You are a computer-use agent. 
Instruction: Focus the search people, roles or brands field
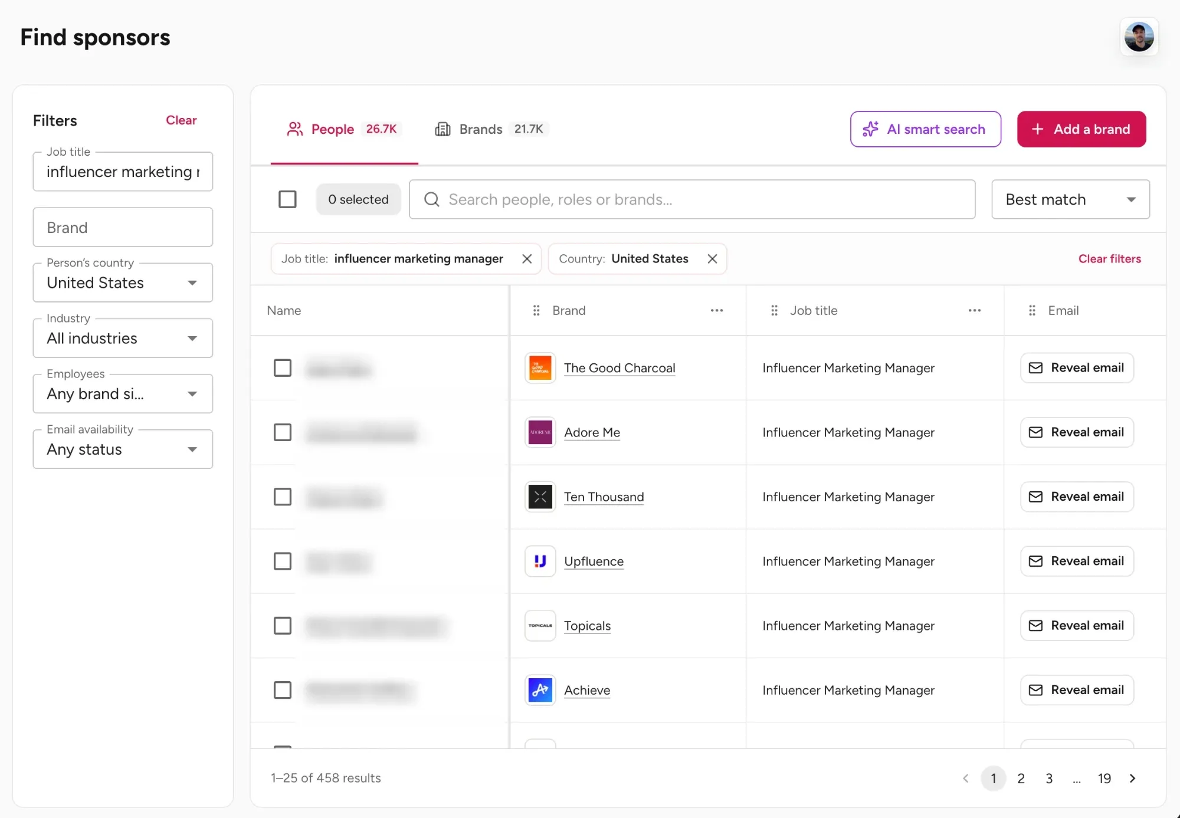(692, 199)
